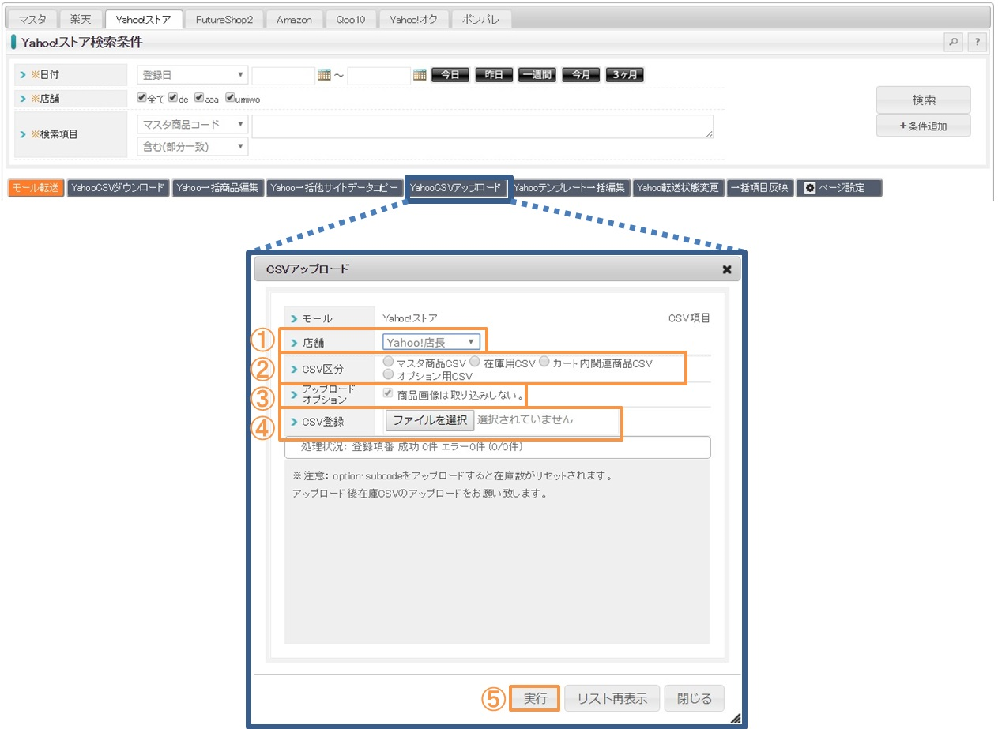This screenshot has height=729, width=998.
Task: Toggle the de store checkbox
Action: [x=173, y=99]
